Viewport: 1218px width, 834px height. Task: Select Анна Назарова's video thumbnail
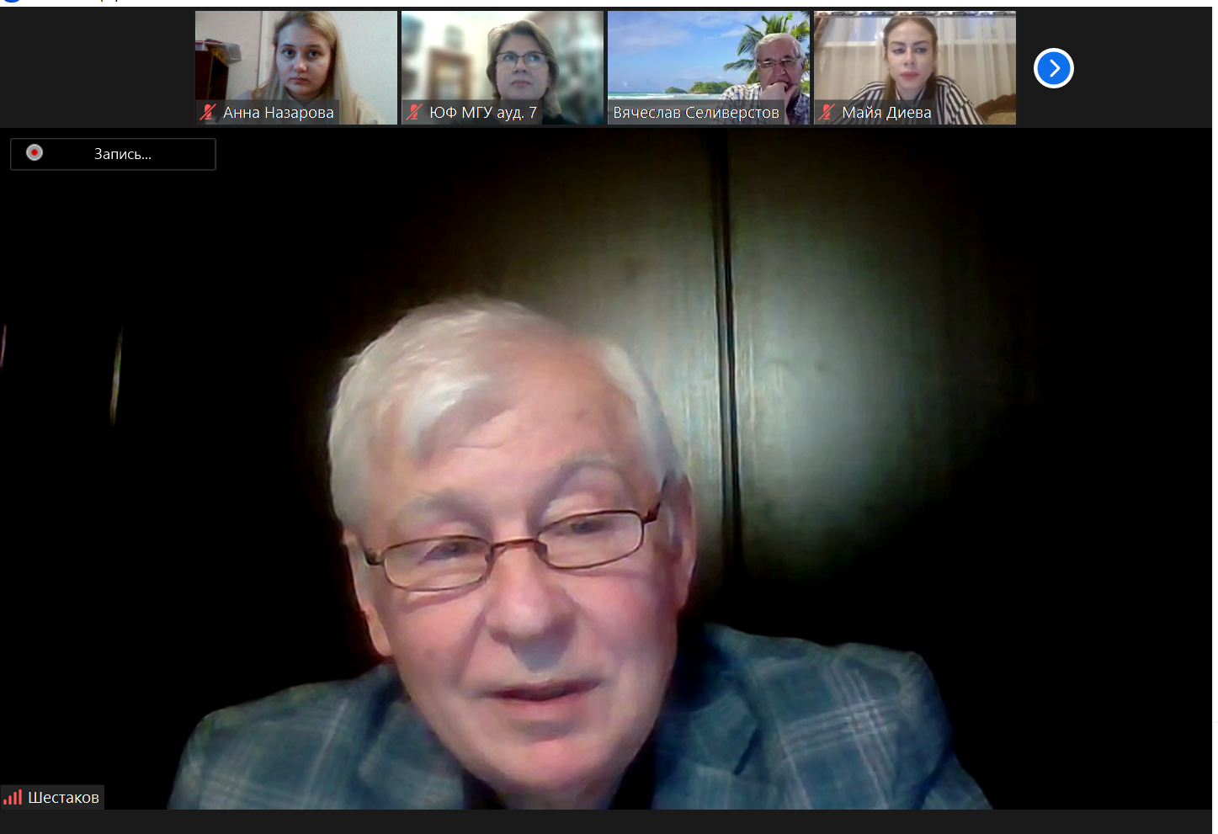point(296,67)
